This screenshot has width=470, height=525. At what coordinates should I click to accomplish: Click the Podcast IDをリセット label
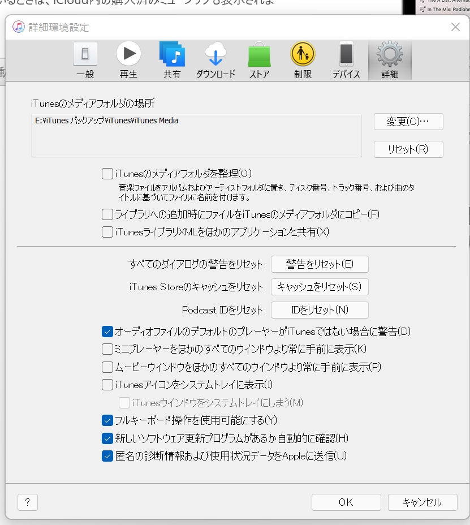pos(224,310)
